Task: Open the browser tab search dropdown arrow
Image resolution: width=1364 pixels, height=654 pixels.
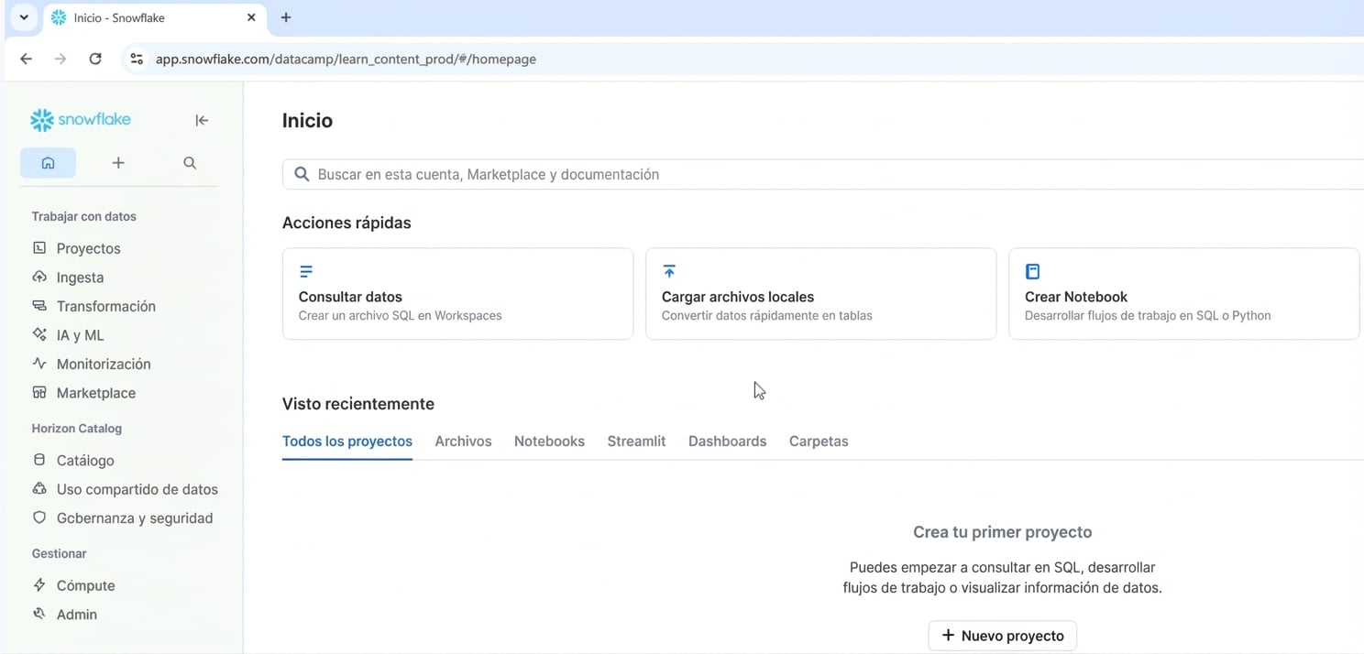Action: pyautogui.click(x=24, y=17)
